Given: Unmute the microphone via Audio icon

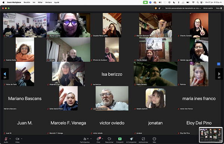Looking at the screenshot, I should pos(6,139).
